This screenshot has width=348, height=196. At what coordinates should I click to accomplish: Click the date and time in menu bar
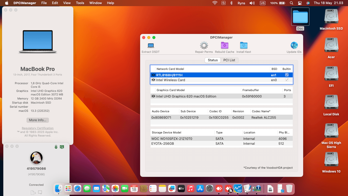(329, 3)
